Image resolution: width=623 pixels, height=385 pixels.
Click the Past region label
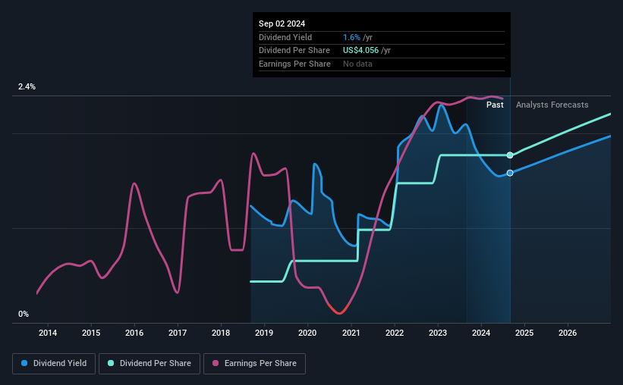tap(495, 105)
